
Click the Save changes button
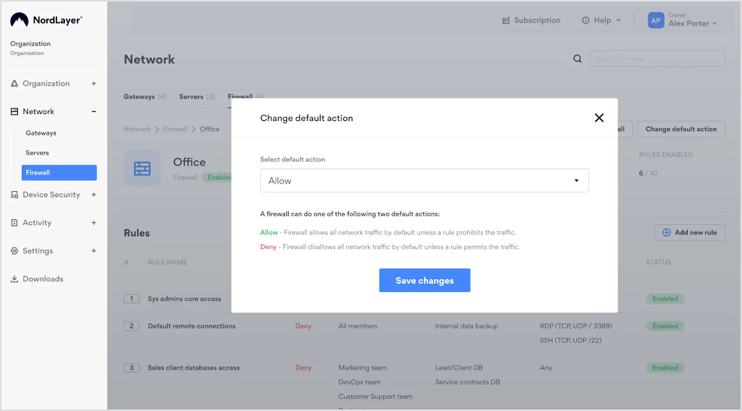425,280
